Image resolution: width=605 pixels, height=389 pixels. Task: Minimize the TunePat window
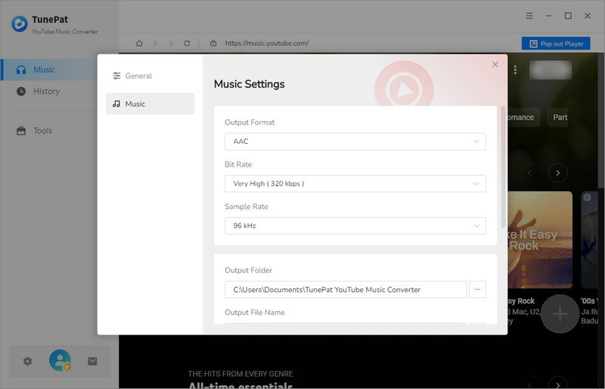pyautogui.click(x=548, y=16)
